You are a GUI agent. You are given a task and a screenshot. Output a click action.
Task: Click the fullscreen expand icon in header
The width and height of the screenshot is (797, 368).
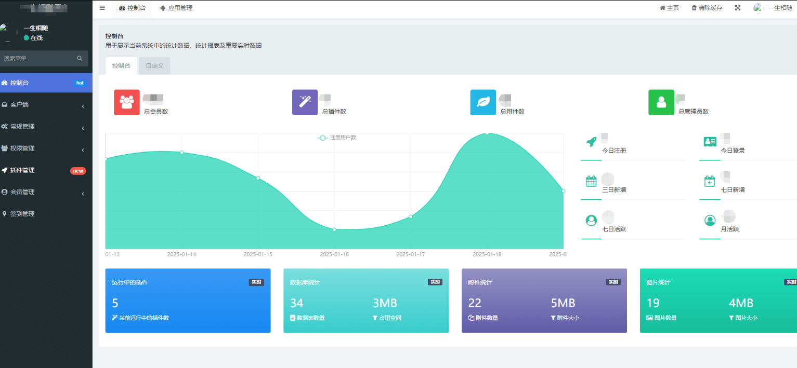pos(738,8)
